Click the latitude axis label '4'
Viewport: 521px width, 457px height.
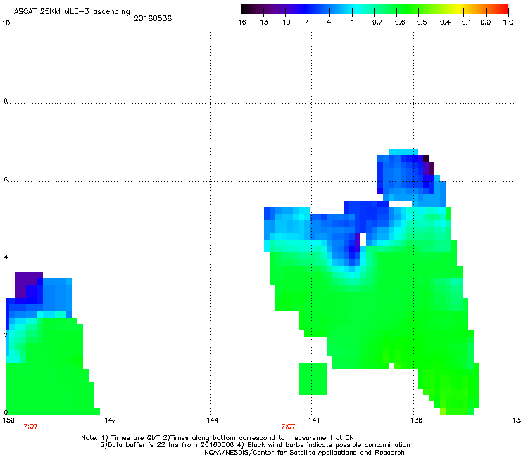6,257
